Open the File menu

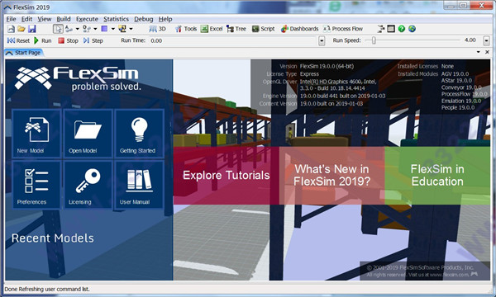pyautogui.click(x=11, y=19)
